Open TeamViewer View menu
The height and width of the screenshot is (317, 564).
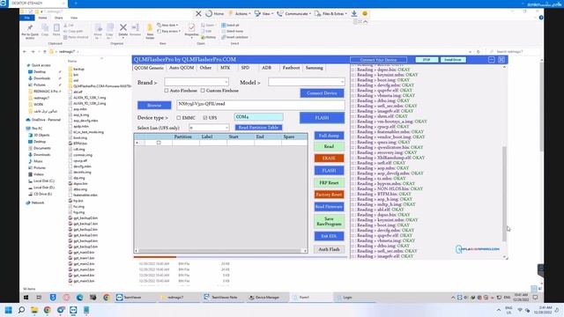point(263,14)
